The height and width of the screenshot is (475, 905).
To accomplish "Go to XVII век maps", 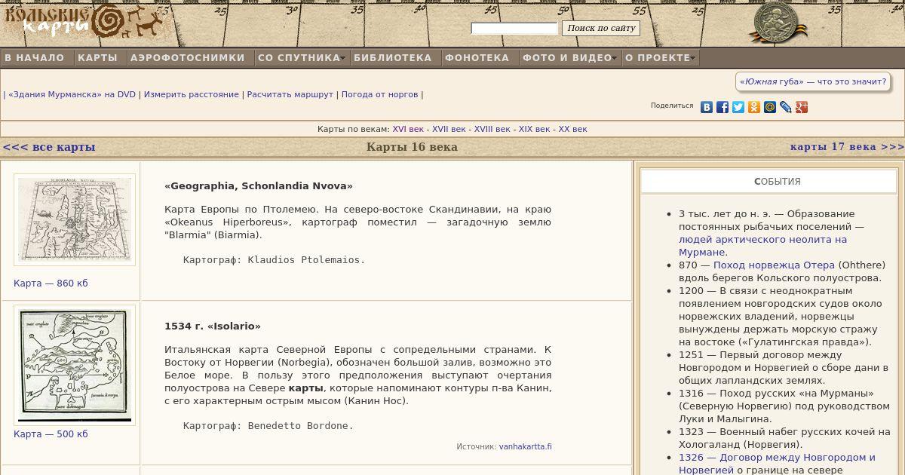I will coord(449,130).
